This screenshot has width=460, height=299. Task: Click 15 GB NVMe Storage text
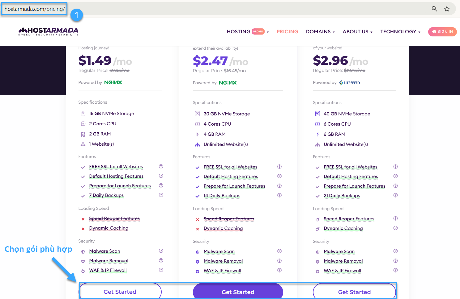tap(112, 114)
